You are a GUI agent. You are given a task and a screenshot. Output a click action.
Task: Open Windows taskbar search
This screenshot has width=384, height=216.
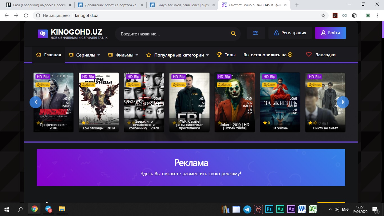click(x=20, y=209)
